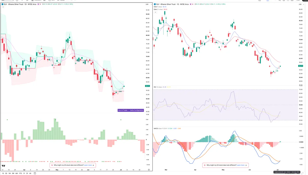
Task: Open the USD currency dropdown on right chart
Action: (302, 4)
